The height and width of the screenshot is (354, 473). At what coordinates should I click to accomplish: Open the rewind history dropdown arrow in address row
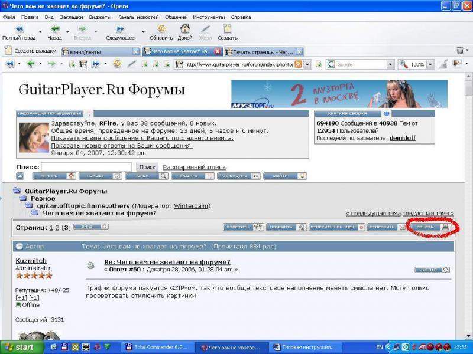(x=19, y=64)
